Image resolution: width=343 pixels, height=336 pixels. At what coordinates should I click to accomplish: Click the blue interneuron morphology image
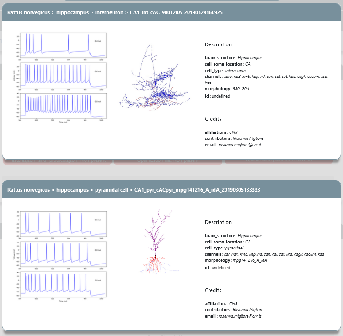pyautogui.click(x=155, y=77)
